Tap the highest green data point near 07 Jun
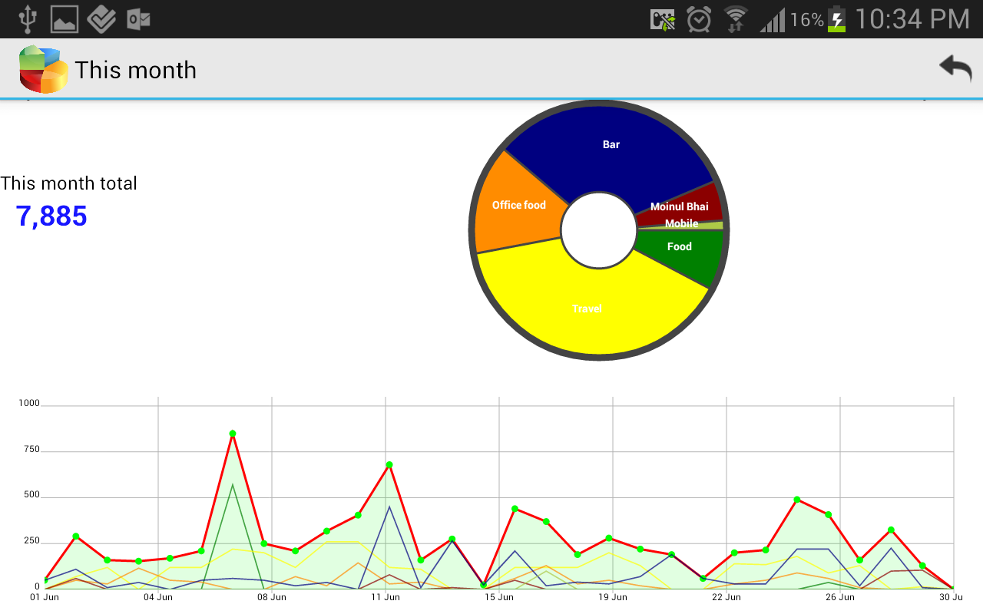The width and height of the screenshot is (983, 614). tap(233, 434)
